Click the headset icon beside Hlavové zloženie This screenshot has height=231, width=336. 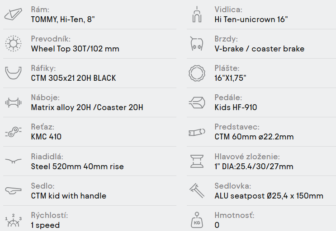[x=197, y=161]
